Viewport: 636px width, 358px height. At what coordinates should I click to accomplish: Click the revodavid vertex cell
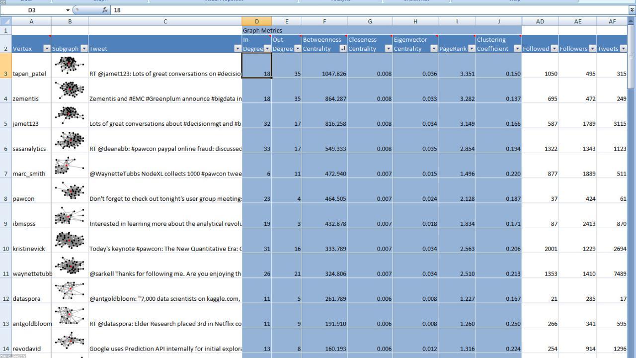click(x=31, y=341)
